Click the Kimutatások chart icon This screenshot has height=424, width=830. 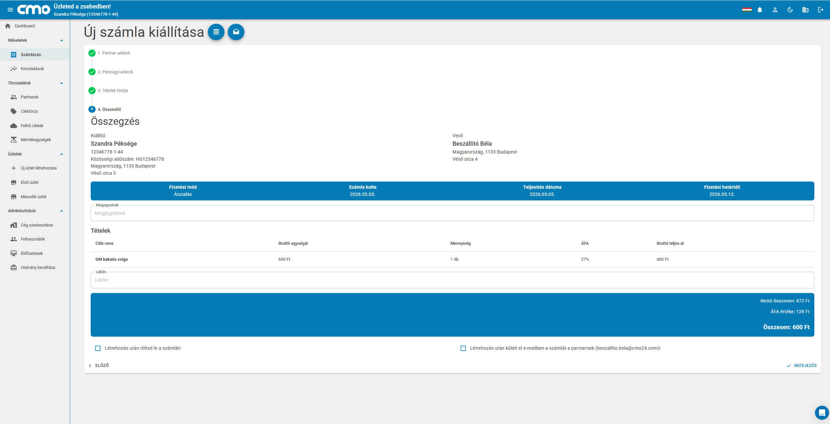tap(13, 69)
